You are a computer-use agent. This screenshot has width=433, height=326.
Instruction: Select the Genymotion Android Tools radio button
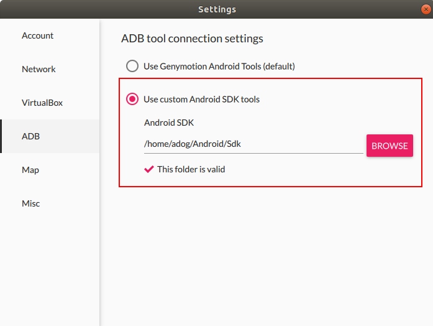(132, 66)
